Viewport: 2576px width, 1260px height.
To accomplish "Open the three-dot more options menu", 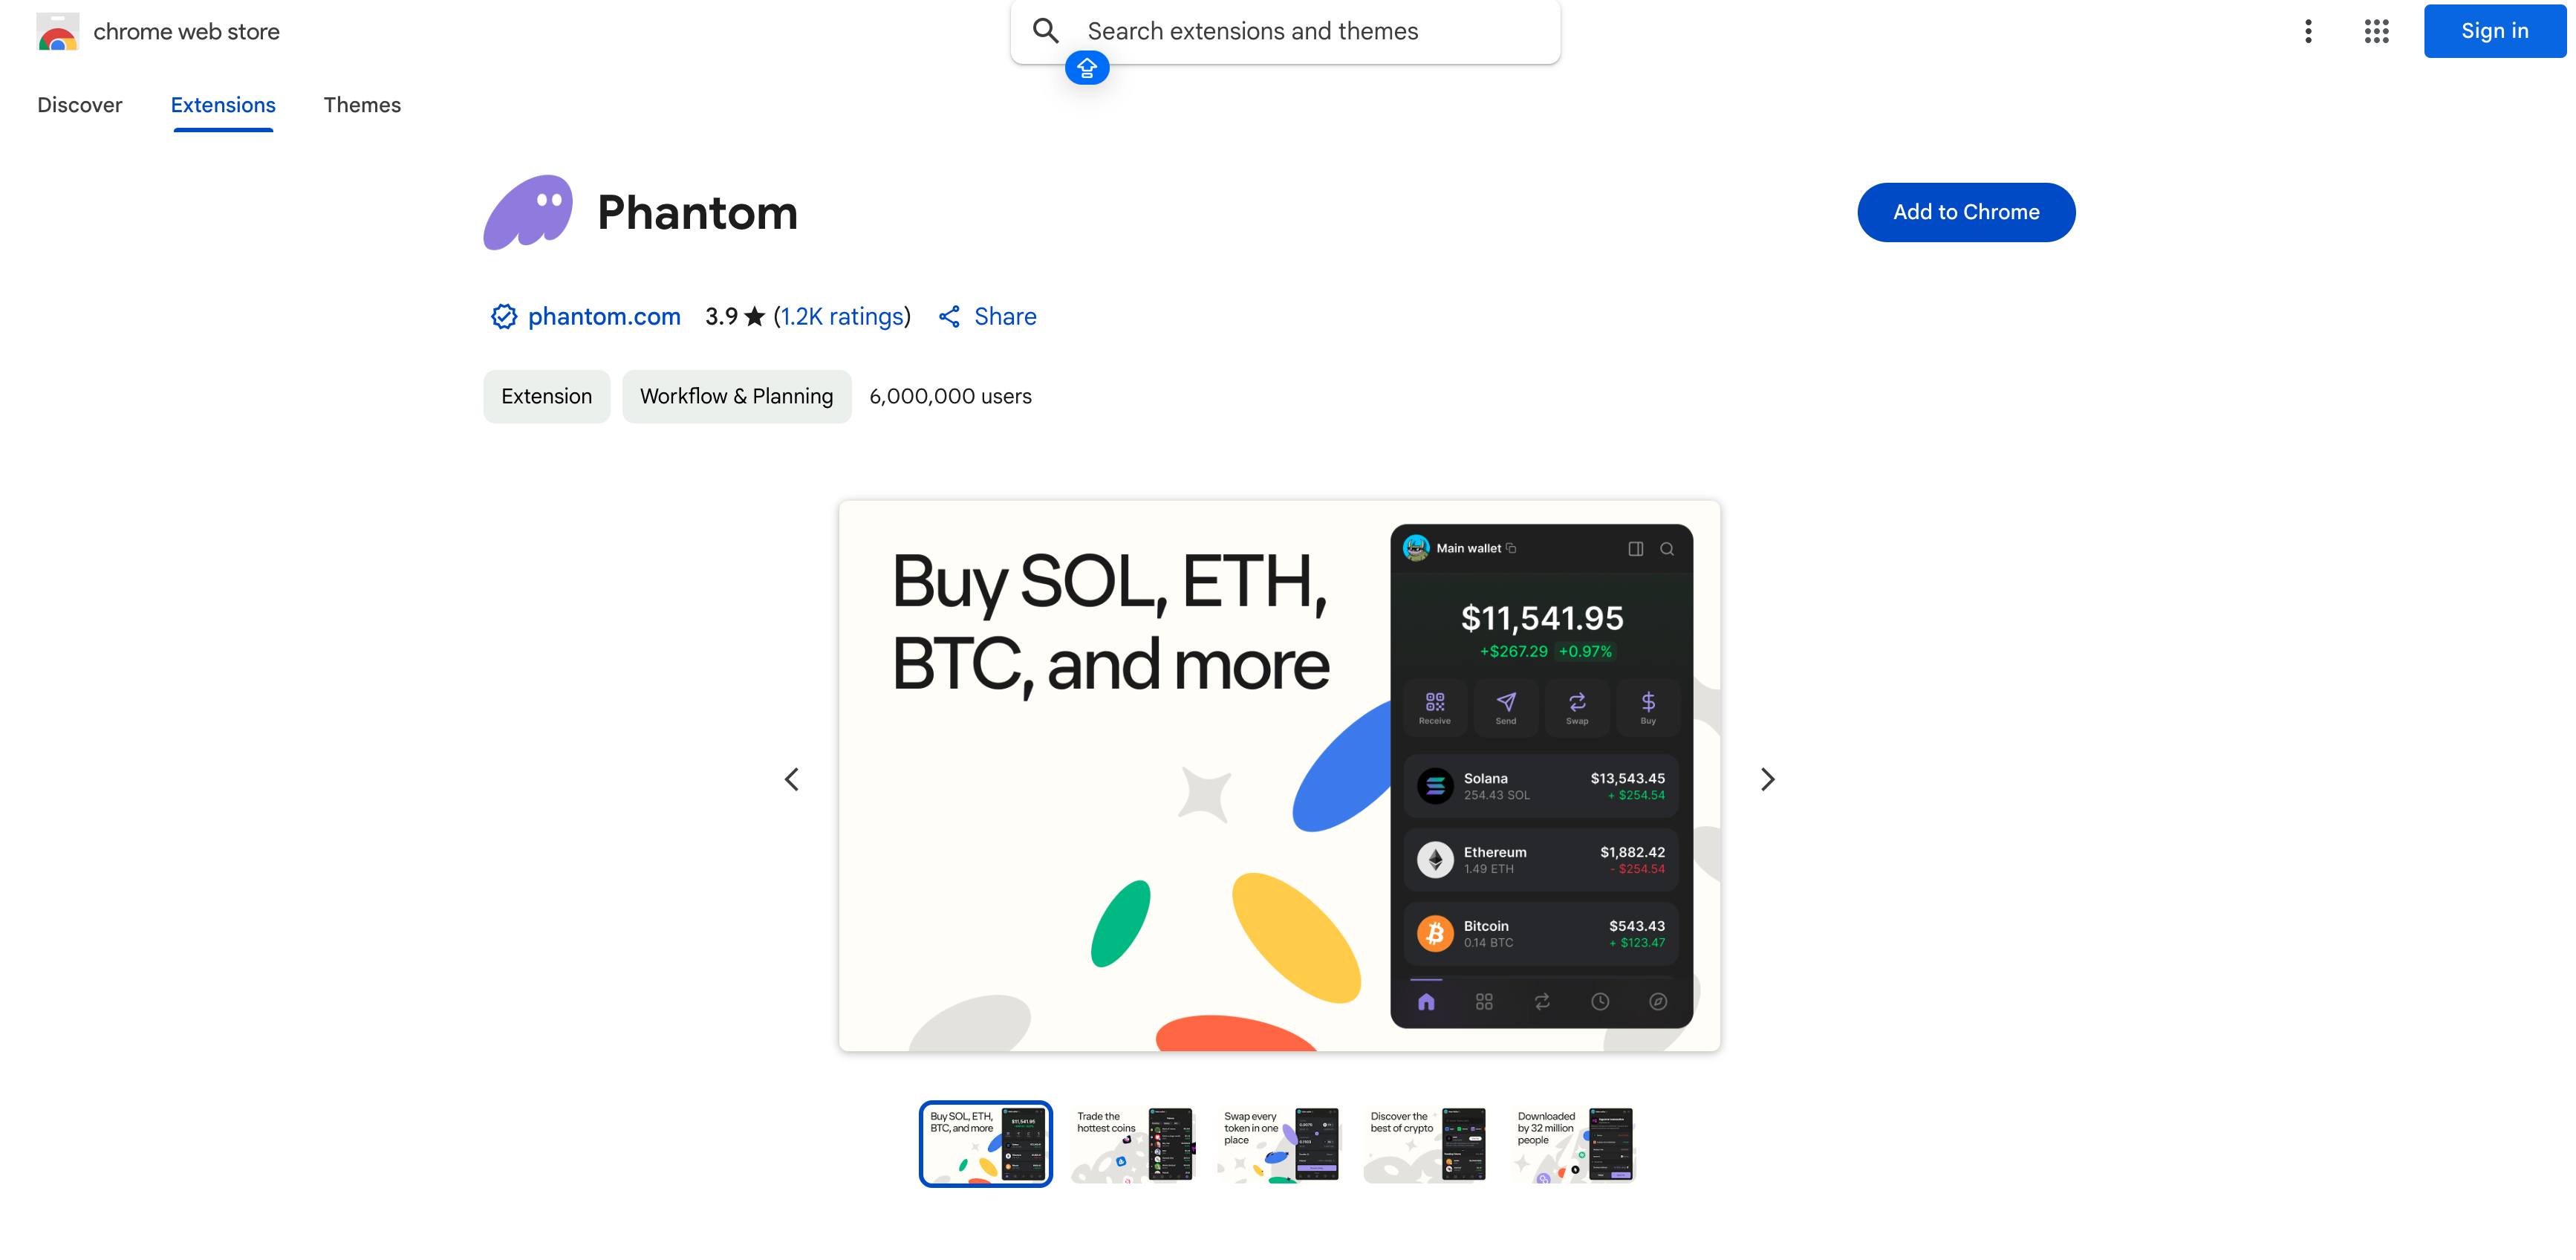I will click(2308, 31).
